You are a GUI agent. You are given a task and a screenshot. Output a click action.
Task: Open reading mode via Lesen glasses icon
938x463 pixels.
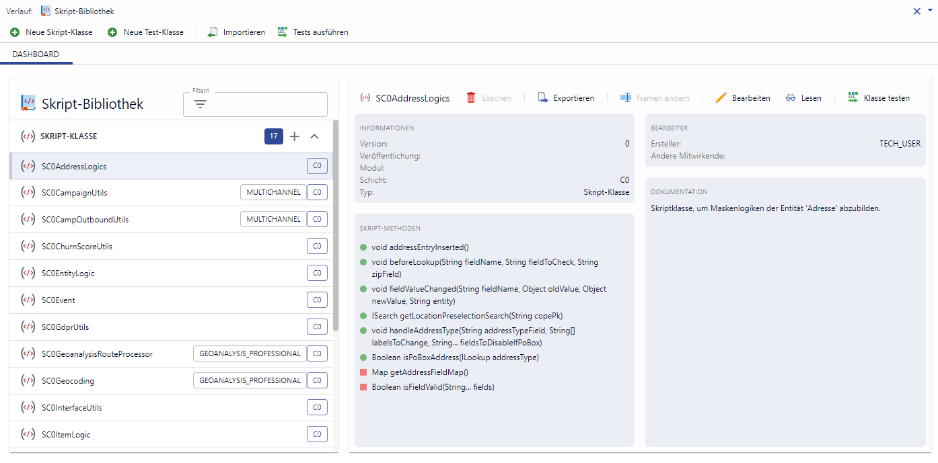click(791, 98)
